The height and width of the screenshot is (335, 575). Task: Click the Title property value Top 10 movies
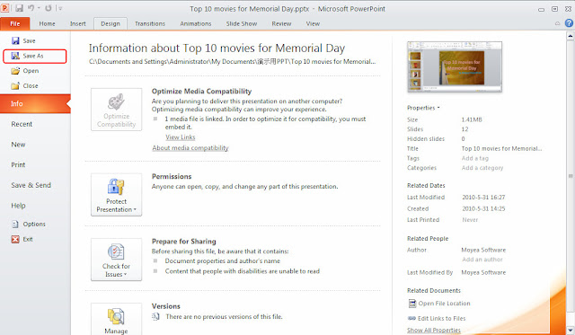(x=501, y=148)
